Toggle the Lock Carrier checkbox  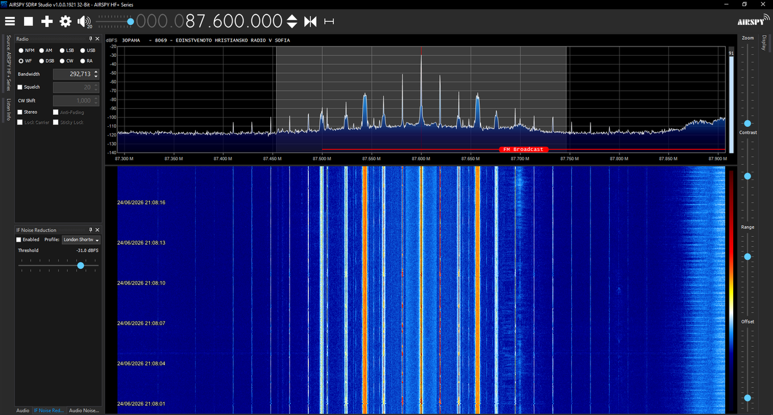[20, 123]
